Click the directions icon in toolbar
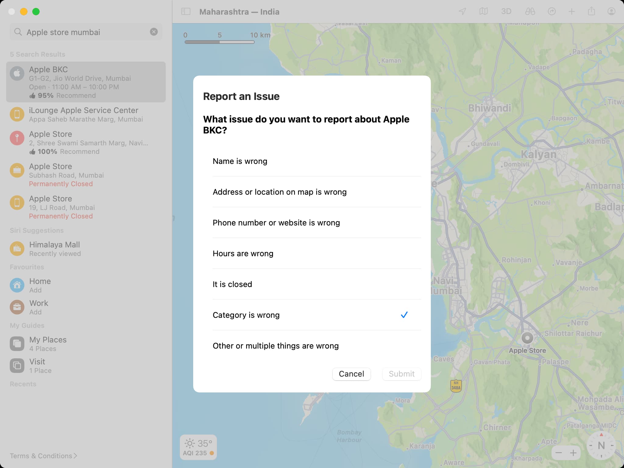Screen dimensions: 624x468 click(552, 12)
